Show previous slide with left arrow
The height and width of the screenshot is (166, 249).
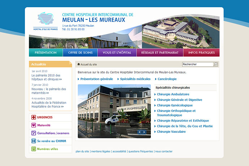[x=140, y=132]
